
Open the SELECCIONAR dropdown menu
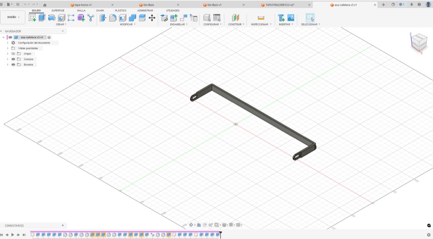tap(310, 24)
